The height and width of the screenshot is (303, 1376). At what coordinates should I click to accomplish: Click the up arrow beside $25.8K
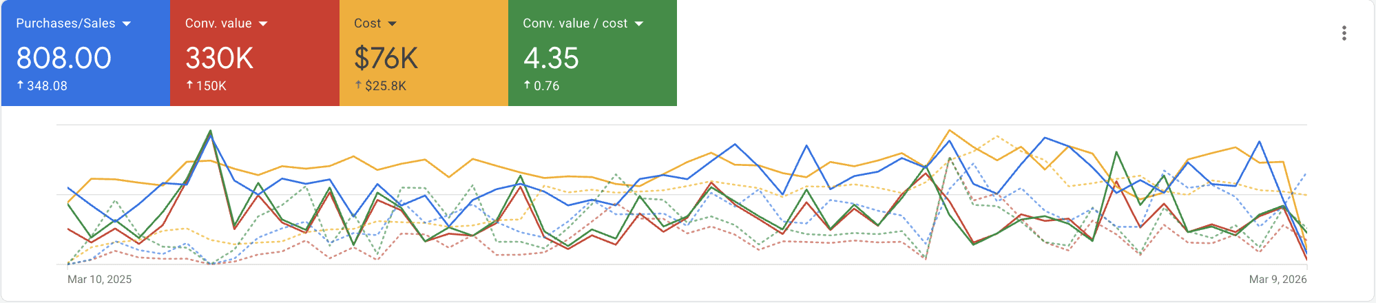(x=358, y=85)
